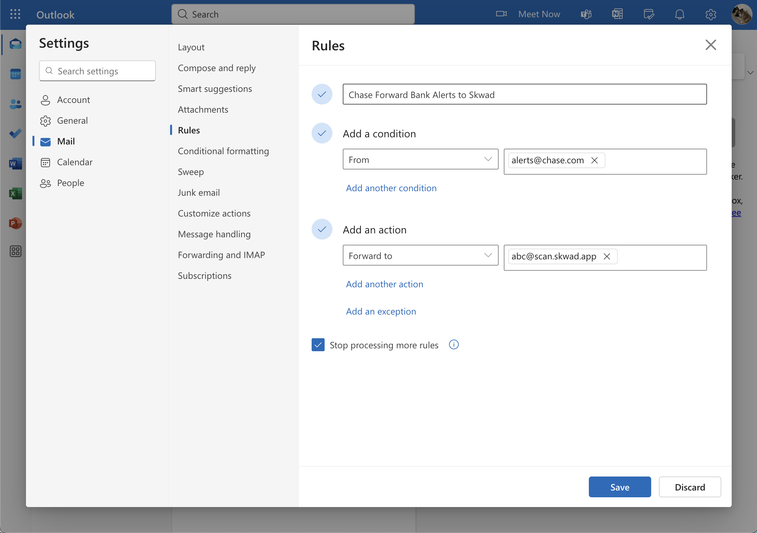
Task: Open Forwarding and IMAP settings
Action: pos(221,255)
